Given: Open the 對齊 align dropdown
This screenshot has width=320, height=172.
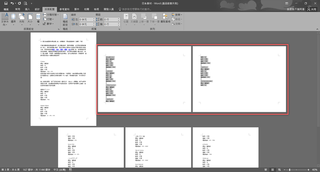Looking at the screenshot, I should pyautogui.click(x=177, y=15).
